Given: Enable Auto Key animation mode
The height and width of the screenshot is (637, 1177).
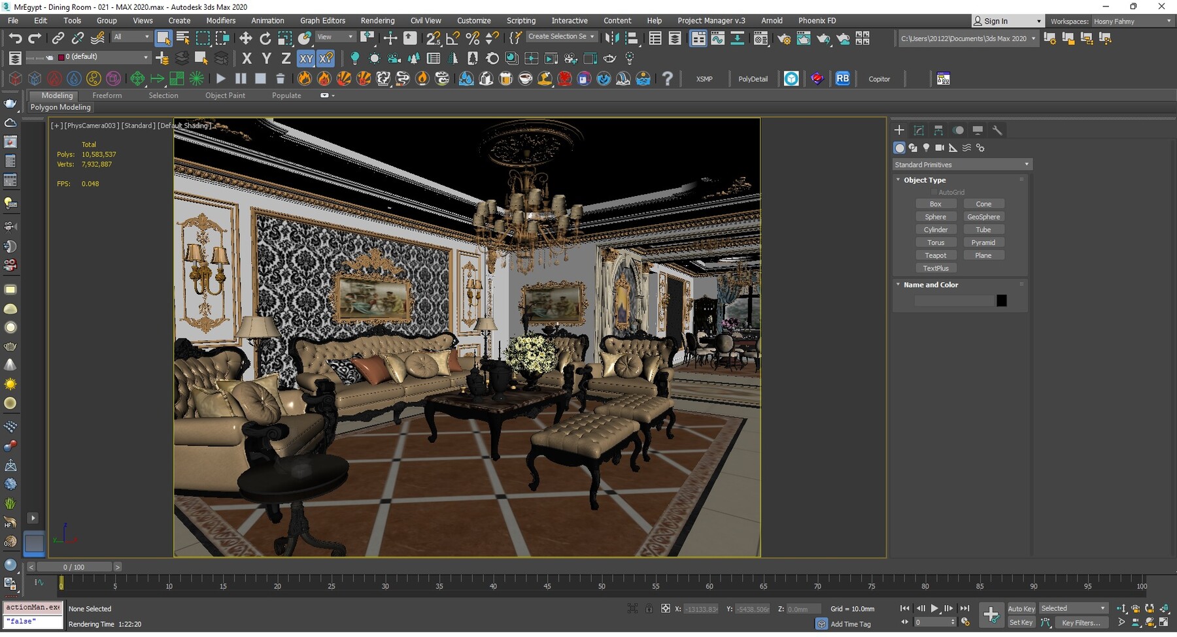Looking at the screenshot, I should [x=1021, y=608].
